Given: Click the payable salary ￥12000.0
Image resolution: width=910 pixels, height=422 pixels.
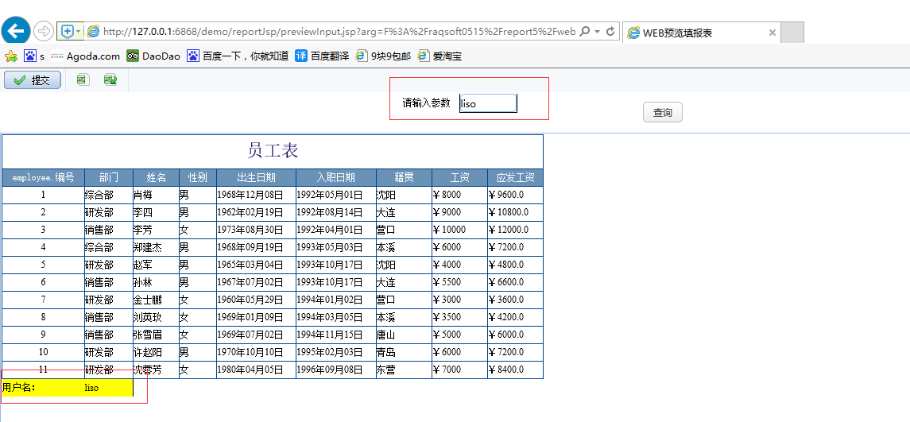Looking at the screenshot, I should 515,230.
